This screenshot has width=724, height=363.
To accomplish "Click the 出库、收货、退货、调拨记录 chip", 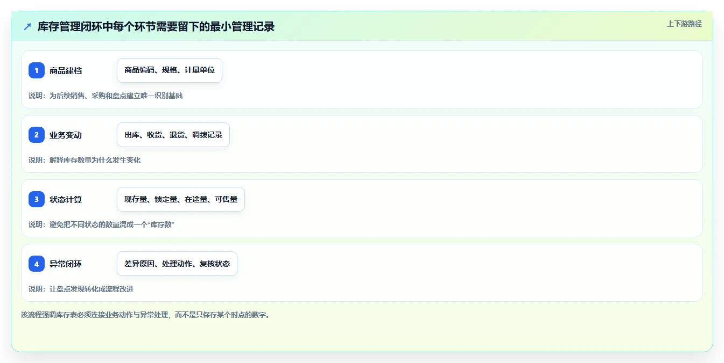I will point(173,135).
